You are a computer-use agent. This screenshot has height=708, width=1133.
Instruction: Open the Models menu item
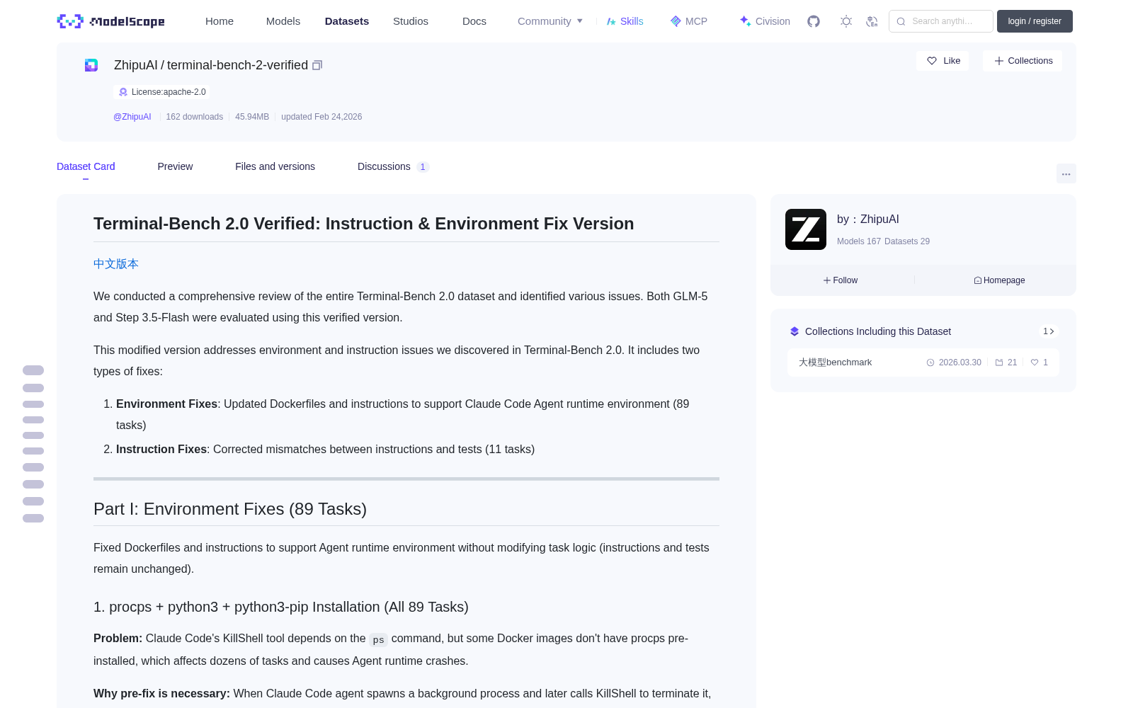283,21
